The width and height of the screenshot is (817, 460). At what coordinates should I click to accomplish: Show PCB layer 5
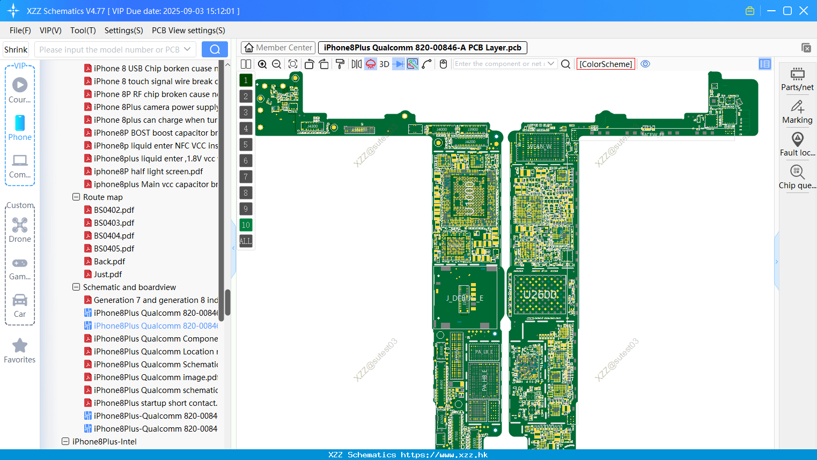coord(246,145)
